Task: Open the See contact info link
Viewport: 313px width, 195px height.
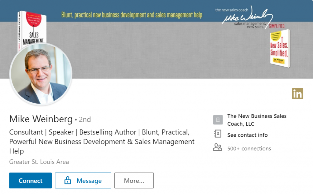Action: 247,135
